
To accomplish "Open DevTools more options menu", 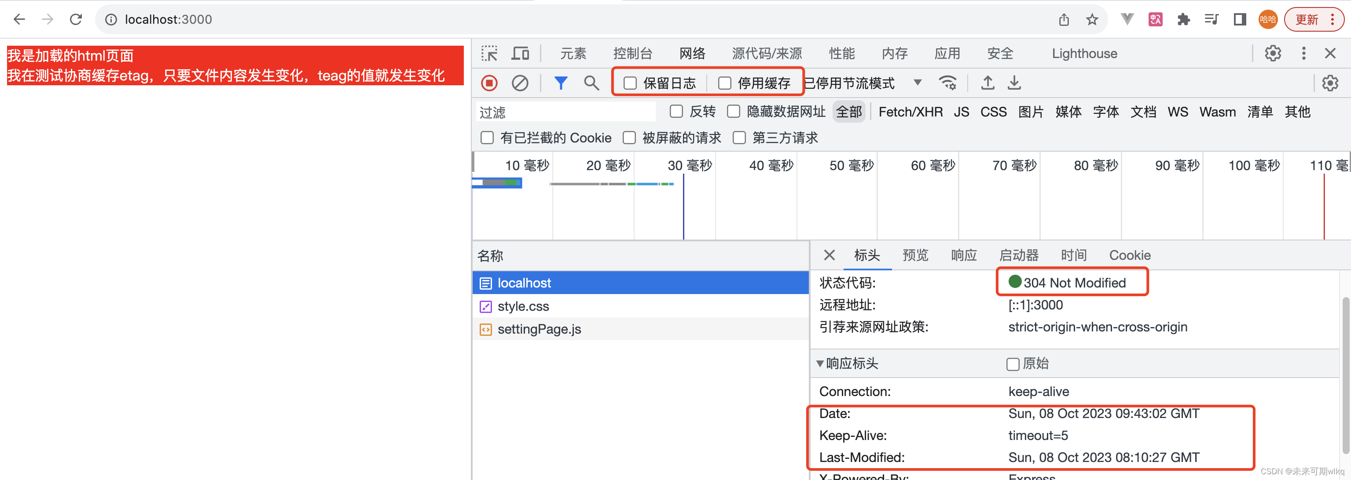I will 1304,54.
